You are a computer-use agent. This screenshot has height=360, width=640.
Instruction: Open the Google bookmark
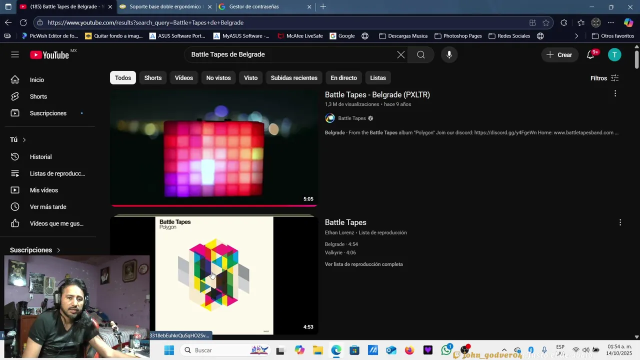(x=342, y=36)
